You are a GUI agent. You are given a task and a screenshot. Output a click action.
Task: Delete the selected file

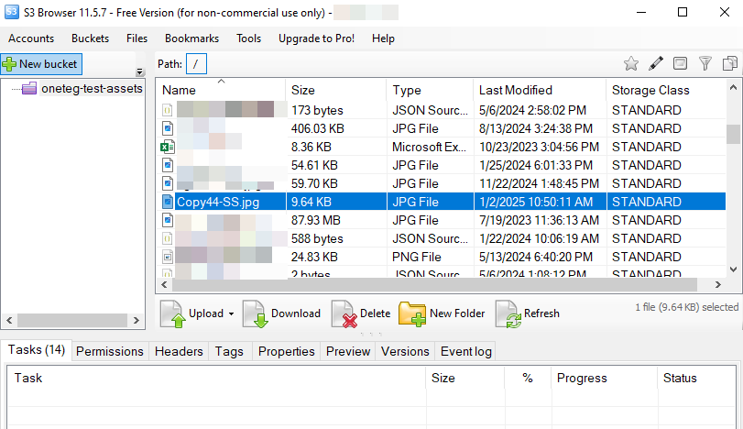click(361, 313)
